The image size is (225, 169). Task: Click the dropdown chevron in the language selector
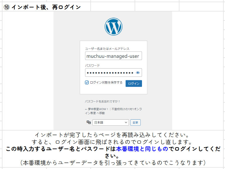(x=126, y=122)
